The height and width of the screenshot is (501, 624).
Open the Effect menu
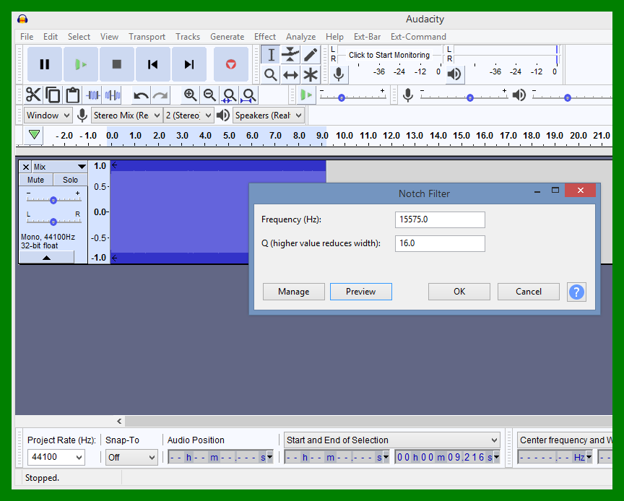click(265, 37)
